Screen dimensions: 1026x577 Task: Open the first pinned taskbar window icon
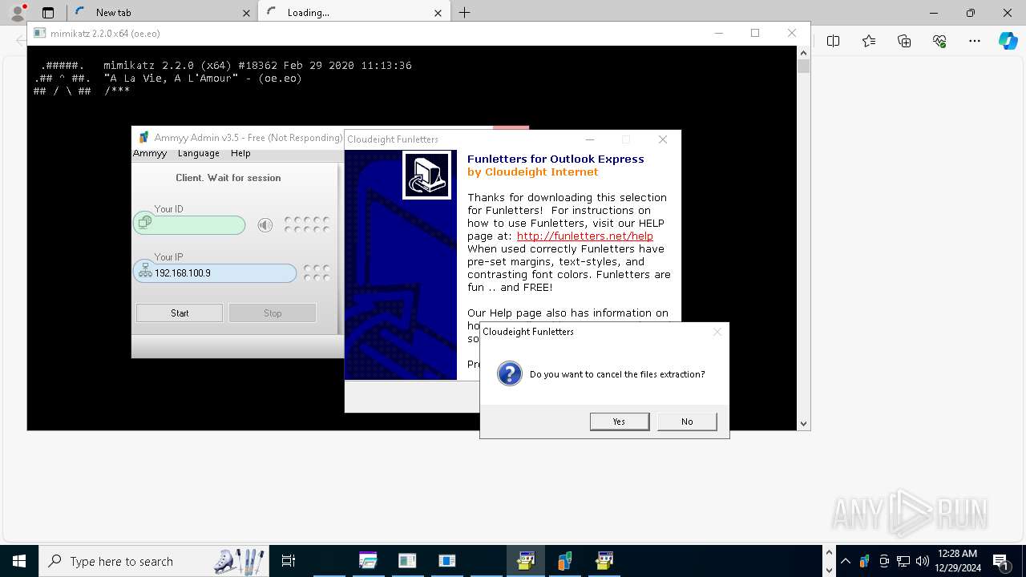[x=368, y=561]
